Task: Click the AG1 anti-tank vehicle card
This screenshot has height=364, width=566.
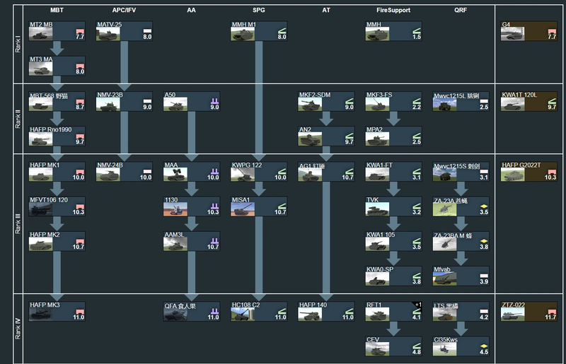Action: coord(326,171)
